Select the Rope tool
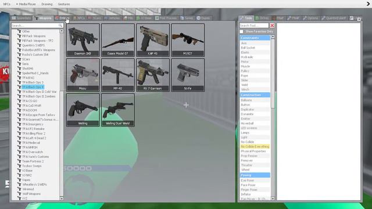 point(255,75)
